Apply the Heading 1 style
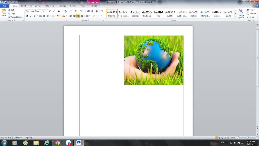Viewport: 259px width, 146px height. [135, 13]
